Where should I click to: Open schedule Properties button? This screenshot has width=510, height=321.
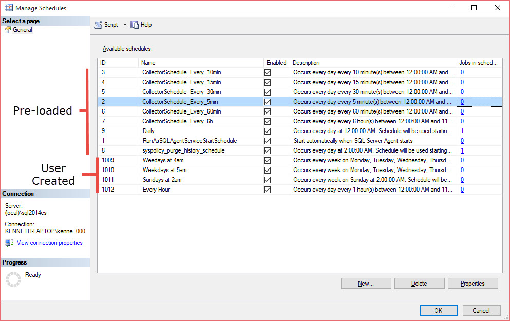(473, 284)
